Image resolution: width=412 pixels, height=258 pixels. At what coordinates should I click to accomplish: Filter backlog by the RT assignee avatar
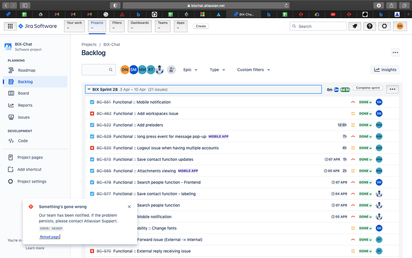151,70
